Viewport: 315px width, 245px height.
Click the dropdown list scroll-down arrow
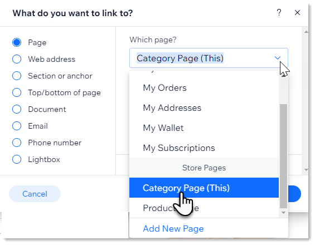[x=283, y=213]
